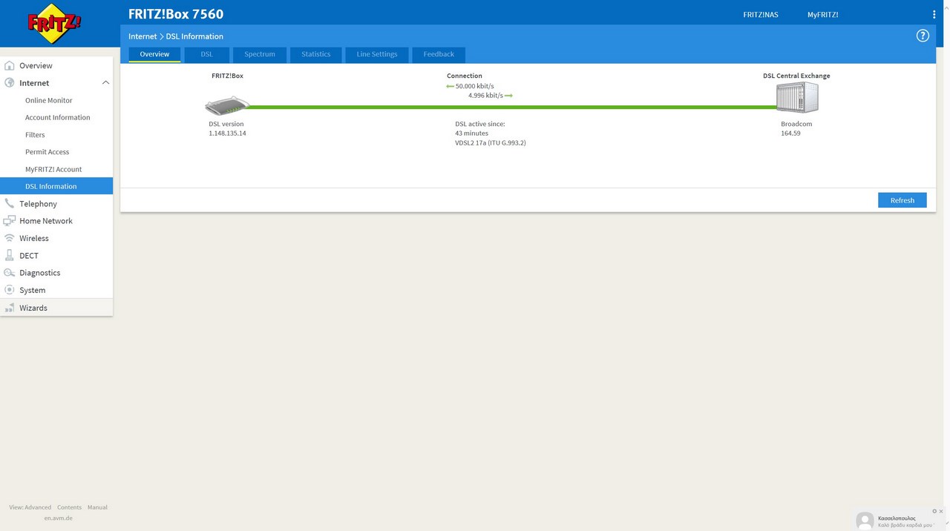This screenshot has width=950, height=531.
Task: Click View: Advanced link
Action: (x=30, y=507)
